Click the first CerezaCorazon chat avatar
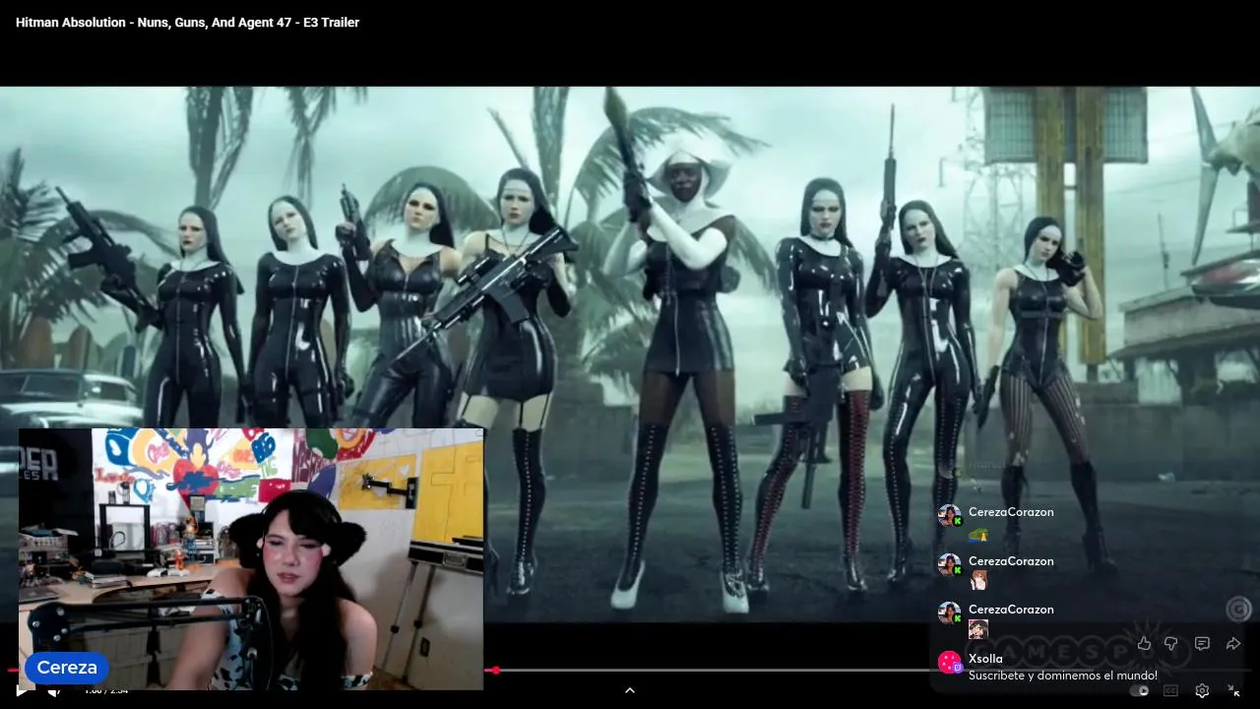The width and height of the screenshot is (1260, 709). (x=949, y=515)
